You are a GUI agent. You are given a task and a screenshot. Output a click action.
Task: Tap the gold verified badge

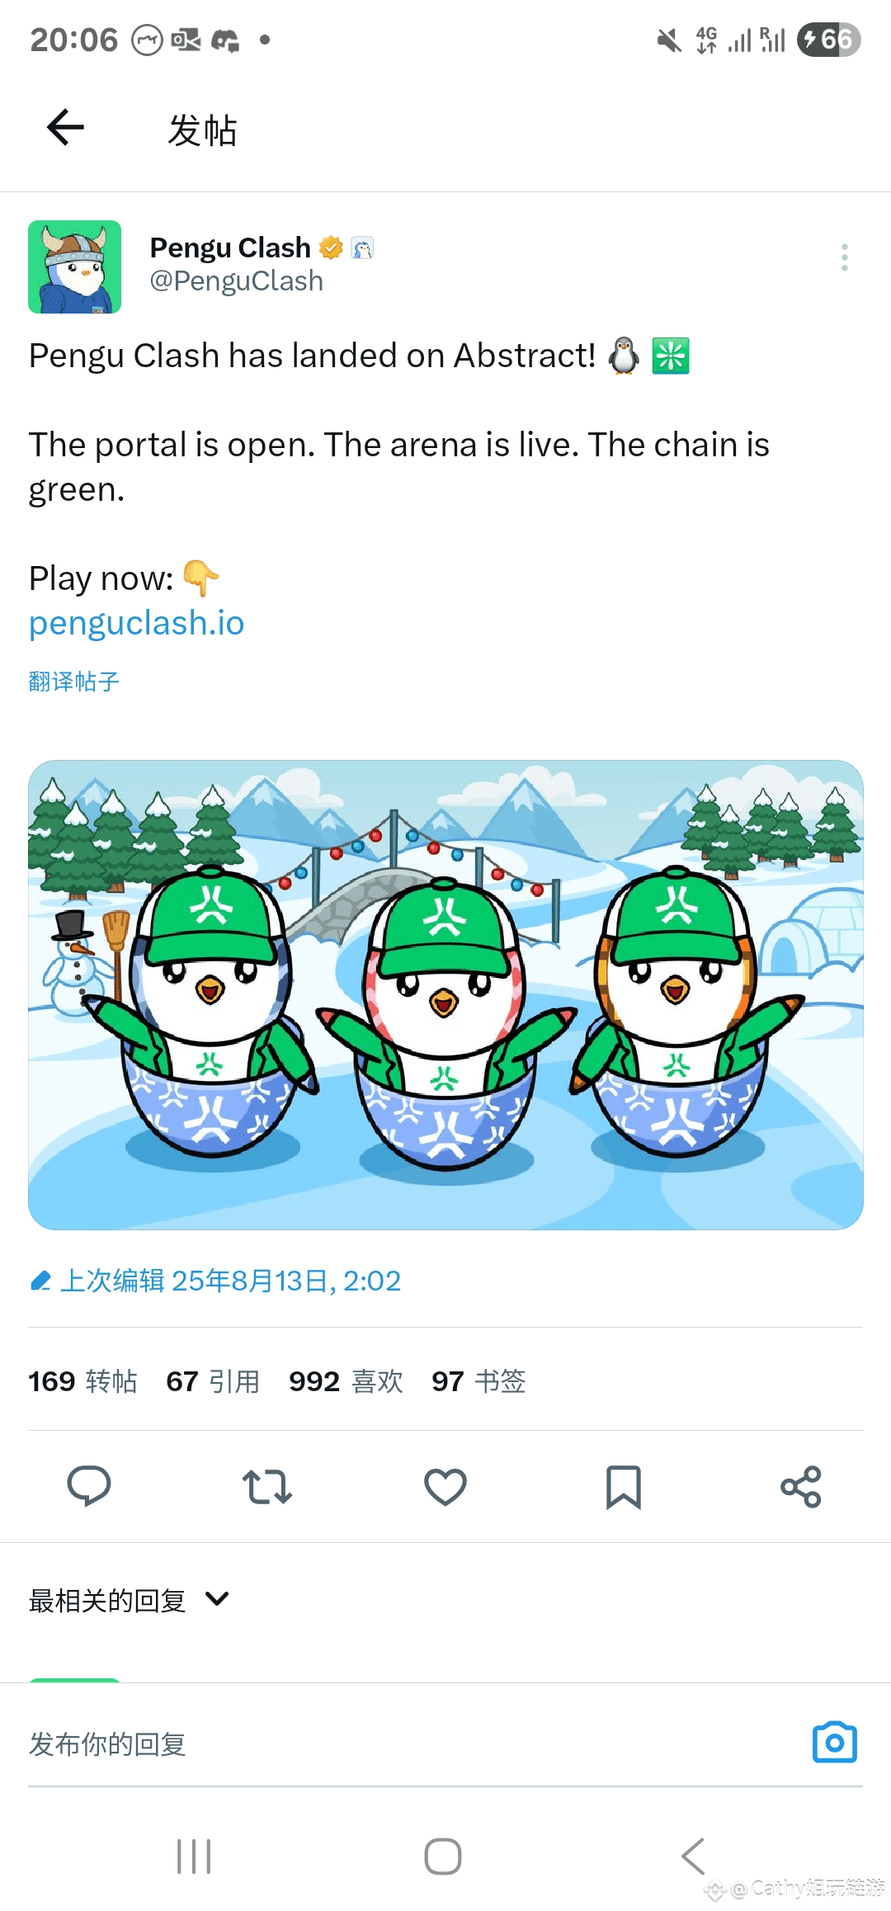(x=331, y=248)
